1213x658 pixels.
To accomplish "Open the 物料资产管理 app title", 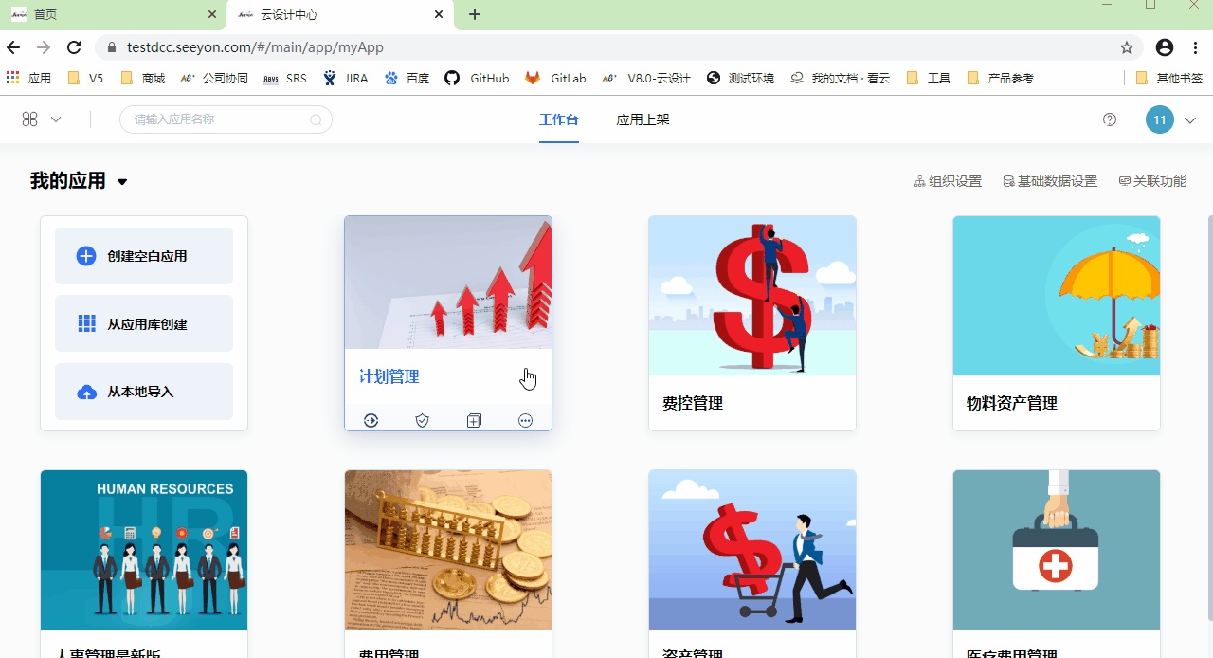I will [1012, 403].
